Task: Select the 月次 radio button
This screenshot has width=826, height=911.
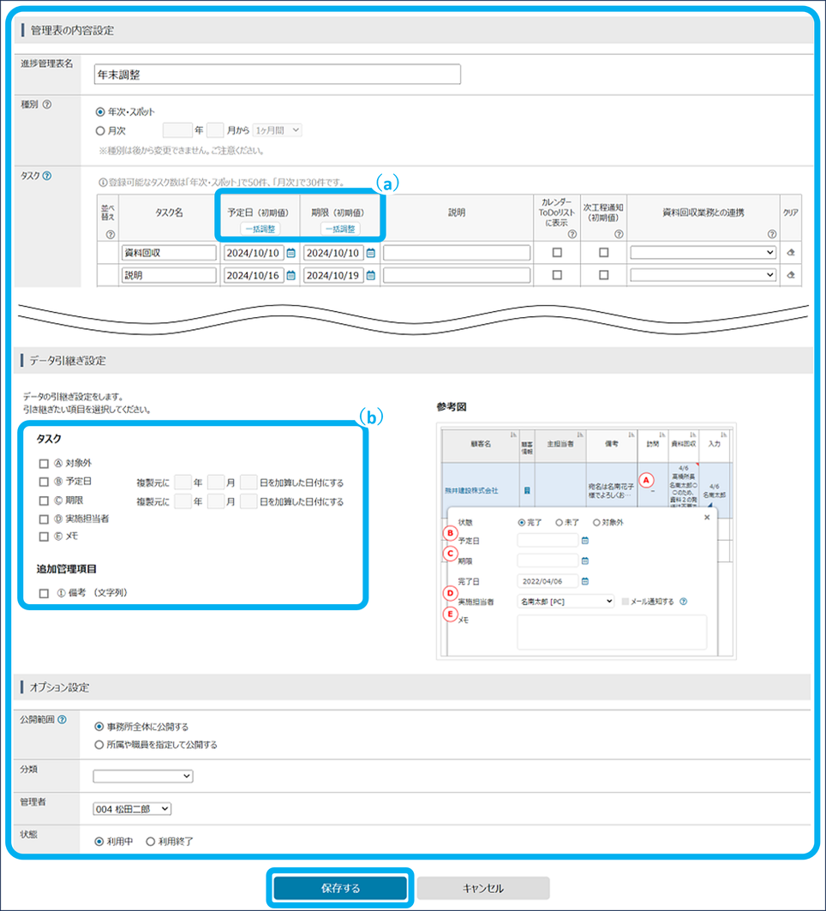Action: pyautogui.click(x=101, y=130)
